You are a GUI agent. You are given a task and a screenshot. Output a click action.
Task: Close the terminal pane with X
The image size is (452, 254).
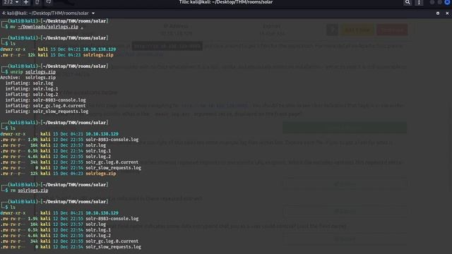click(x=447, y=13)
